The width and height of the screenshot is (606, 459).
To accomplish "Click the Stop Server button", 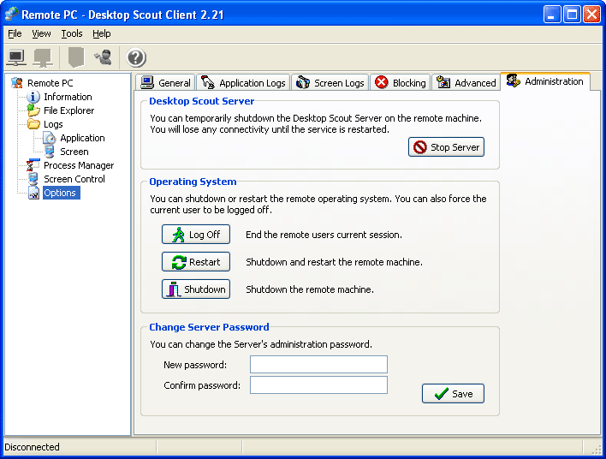I will coord(446,147).
